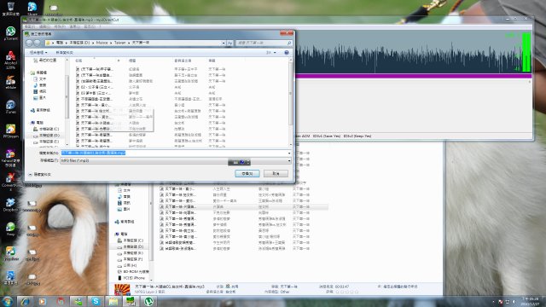Refresh the save dialog folder listing
Viewport: 546px width, 307px height.
229,43
